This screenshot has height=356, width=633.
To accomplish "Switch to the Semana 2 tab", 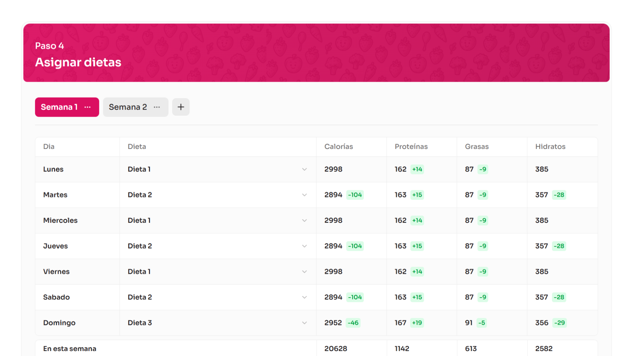I will click(128, 107).
